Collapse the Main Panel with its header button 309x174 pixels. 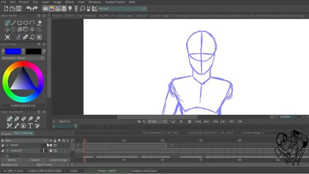click(39, 15)
